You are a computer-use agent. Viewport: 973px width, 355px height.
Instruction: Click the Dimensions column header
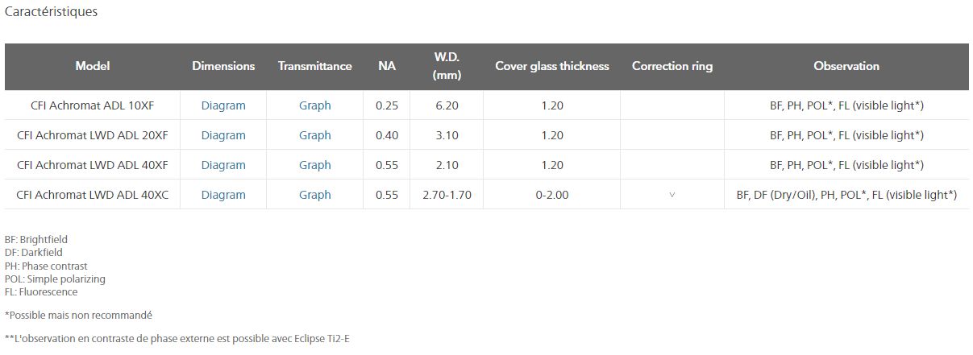(x=223, y=66)
